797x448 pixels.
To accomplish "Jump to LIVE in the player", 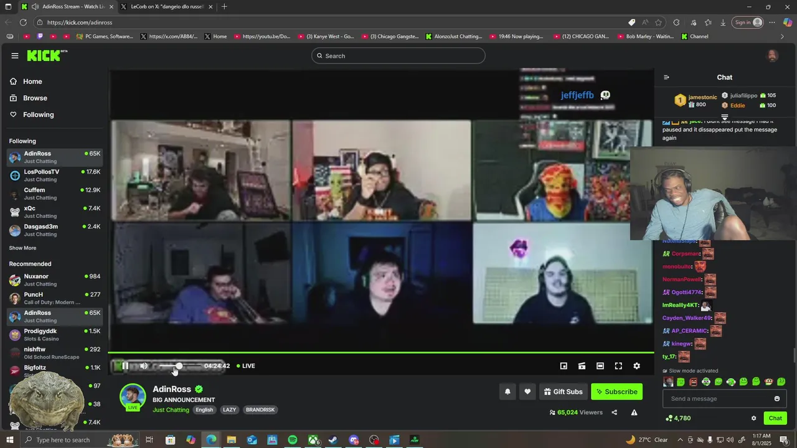I will 246,366.
